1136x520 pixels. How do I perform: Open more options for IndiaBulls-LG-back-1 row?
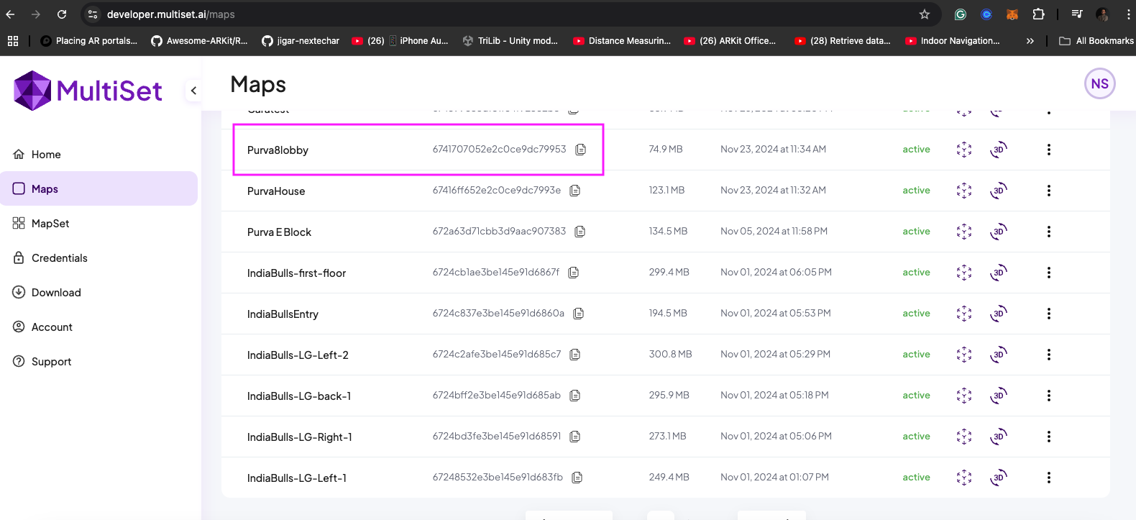(1048, 396)
